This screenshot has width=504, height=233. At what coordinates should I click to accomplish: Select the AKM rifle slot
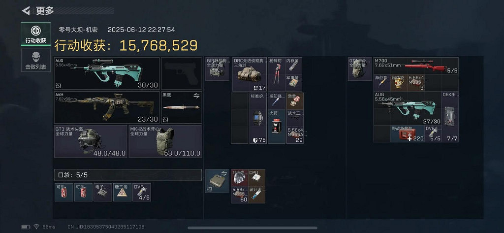coord(107,107)
